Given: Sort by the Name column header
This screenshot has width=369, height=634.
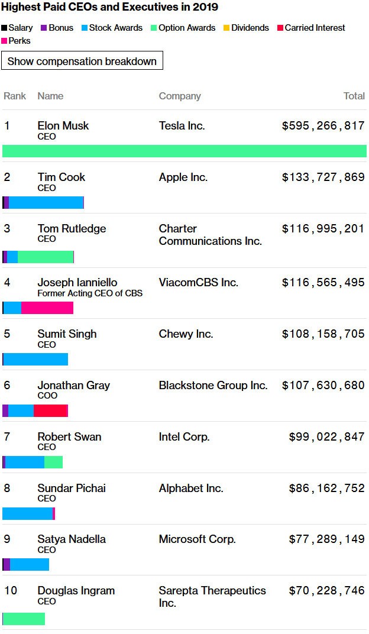Looking at the screenshot, I should pyautogui.click(x=50, y=96).
